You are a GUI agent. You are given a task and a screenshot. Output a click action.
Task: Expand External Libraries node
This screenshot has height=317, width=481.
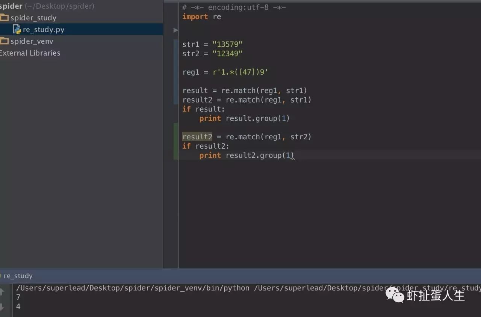coord(30,53)
